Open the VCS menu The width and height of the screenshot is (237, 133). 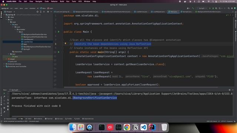point(80,1)
